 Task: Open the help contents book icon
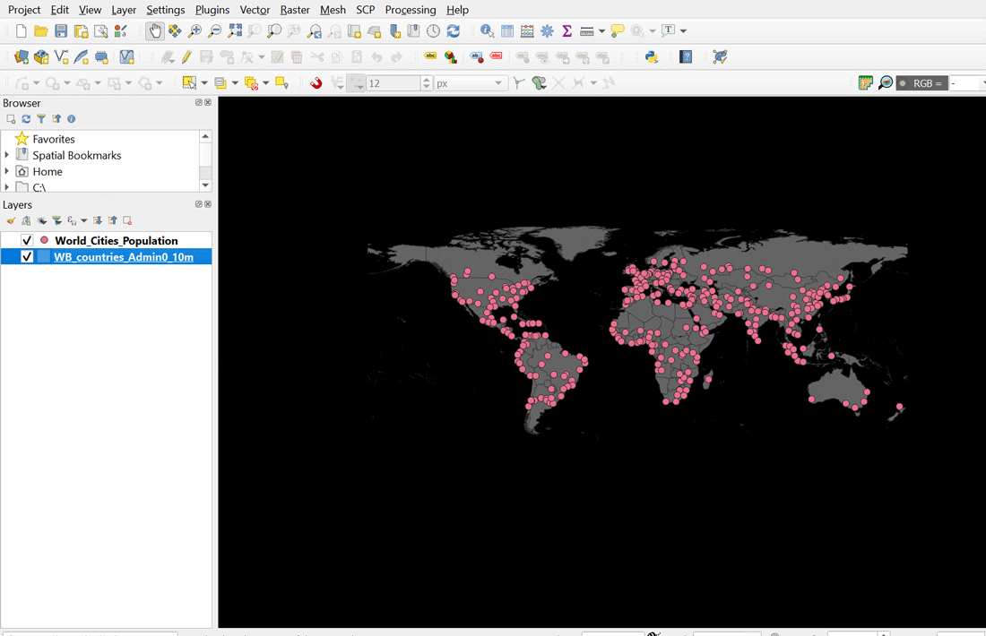[686, 57]
